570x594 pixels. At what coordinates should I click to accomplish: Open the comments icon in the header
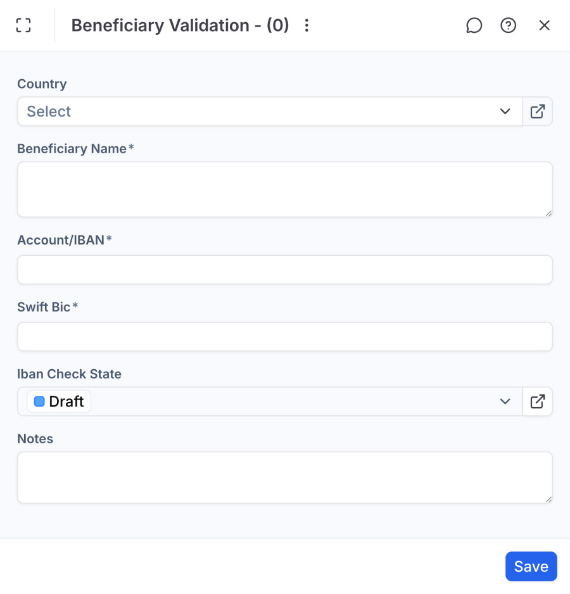click(x=474, y=25)
